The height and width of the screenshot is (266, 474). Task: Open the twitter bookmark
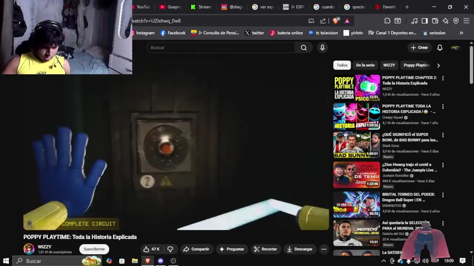pyautogui.click(x=254, y=33)
